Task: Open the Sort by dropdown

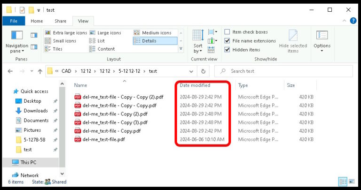Action: pyautogui.click(x=198, y=41)
